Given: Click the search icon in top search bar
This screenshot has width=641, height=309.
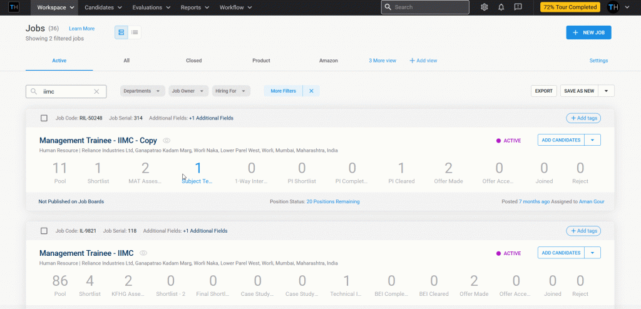Looking at the screenshot, I should tap(388, 8).
